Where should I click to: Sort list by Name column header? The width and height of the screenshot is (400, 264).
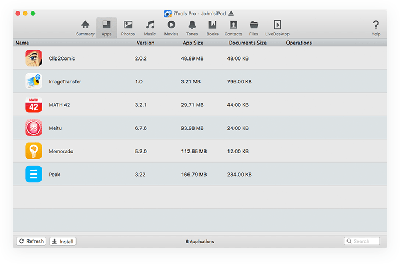pyautogui.click(x=22, y=43)
